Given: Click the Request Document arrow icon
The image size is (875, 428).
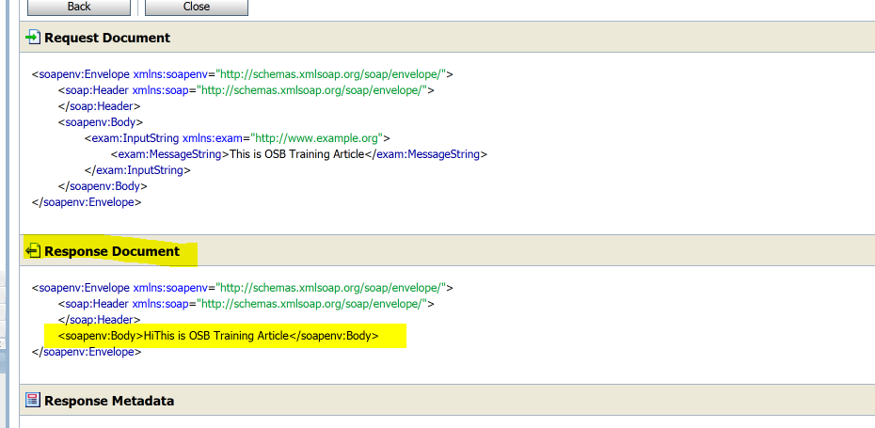Looking at the screenshot, I should 33,38.
